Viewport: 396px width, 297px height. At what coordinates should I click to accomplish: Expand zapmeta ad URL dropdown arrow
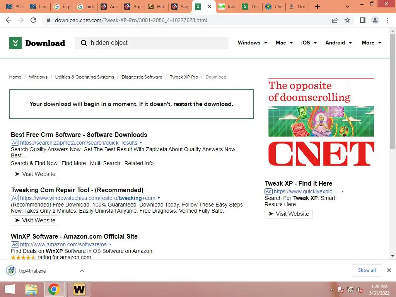click(141, 143)
